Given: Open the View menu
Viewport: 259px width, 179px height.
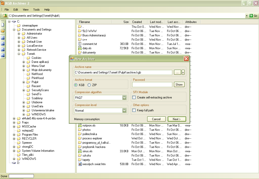Looking at the screenshot, I should point(26,10).
